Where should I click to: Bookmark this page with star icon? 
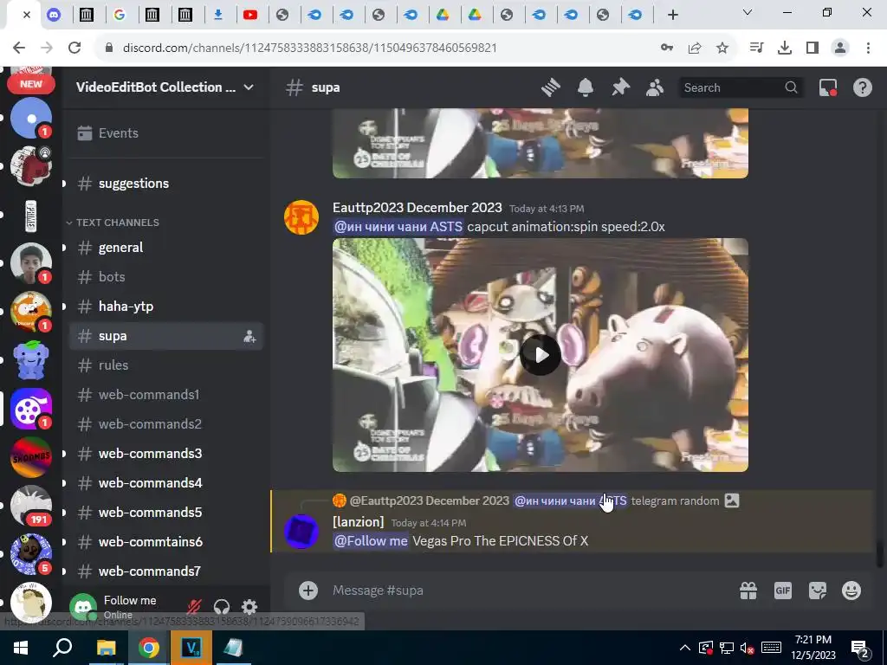(722, 48)
